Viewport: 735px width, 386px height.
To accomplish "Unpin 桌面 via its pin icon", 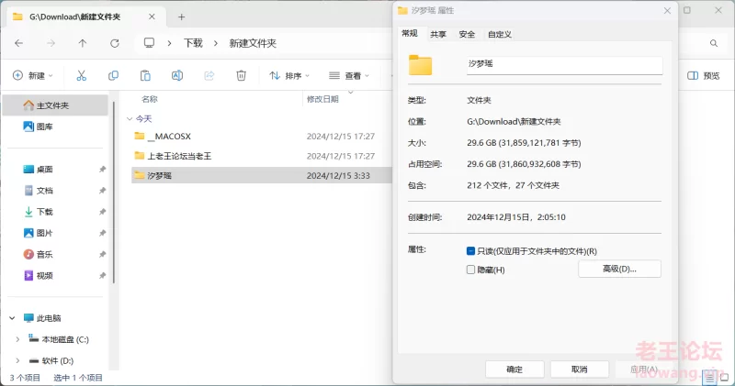I will (x=102, y=170).
